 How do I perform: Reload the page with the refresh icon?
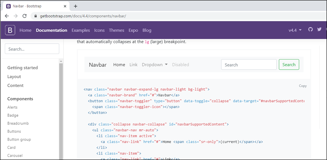tap(24, 16)
